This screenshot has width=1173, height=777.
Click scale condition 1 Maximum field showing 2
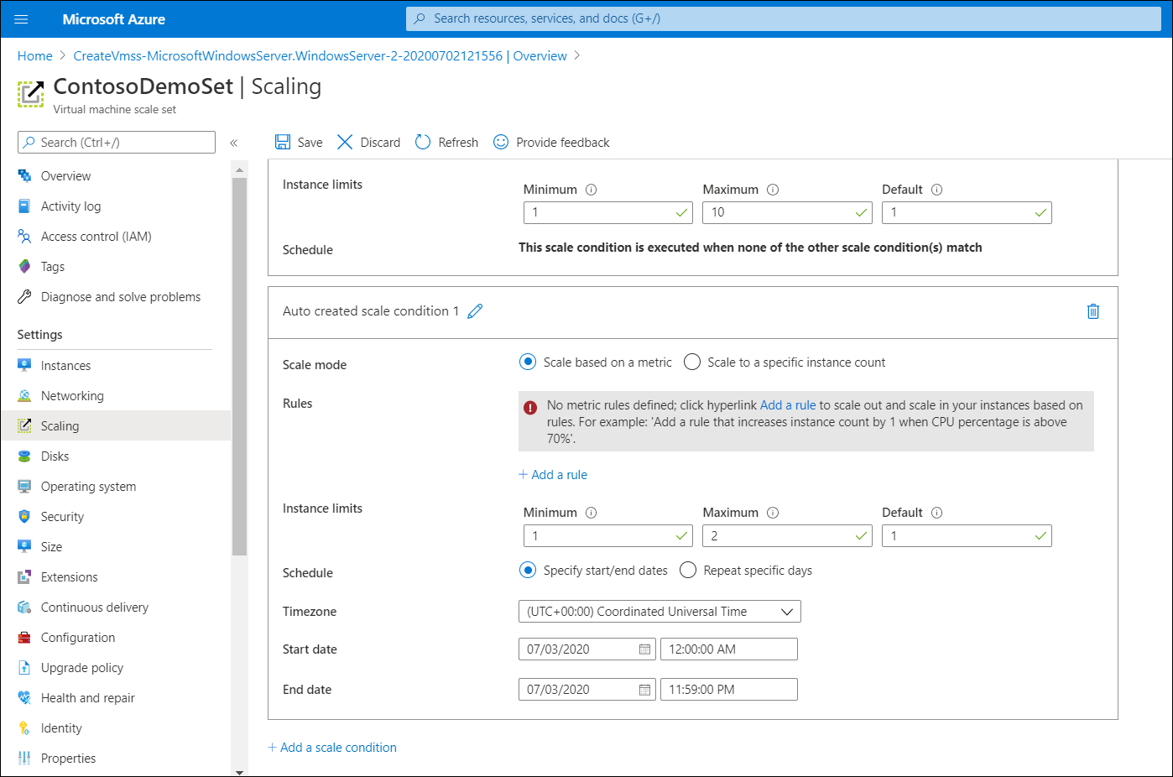(x=787, y=535)
